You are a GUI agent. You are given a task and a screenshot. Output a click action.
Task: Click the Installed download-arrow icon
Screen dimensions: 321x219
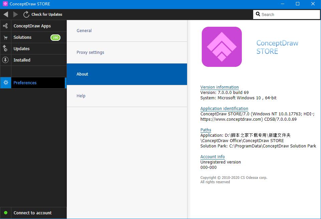pos(5,60)
